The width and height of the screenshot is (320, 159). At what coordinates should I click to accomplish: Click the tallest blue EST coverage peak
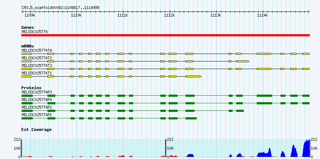(x=306, y=148)
